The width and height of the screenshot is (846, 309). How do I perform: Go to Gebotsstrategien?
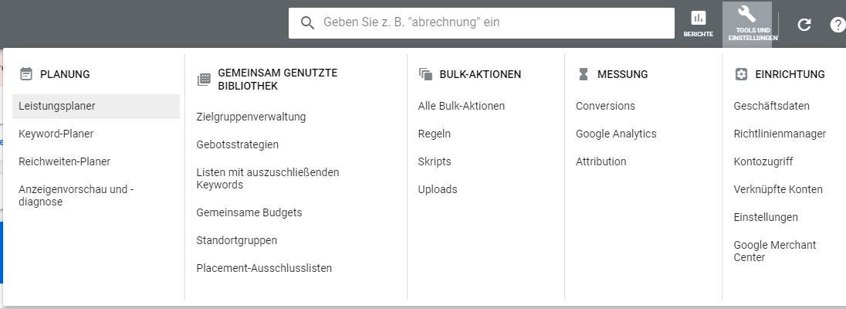pyautogui.click(x=238, y=144)
